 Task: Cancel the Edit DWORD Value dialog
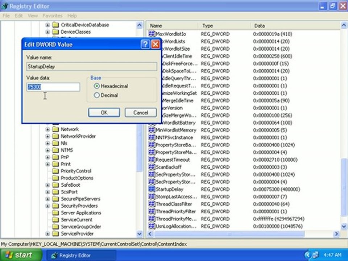141,112
